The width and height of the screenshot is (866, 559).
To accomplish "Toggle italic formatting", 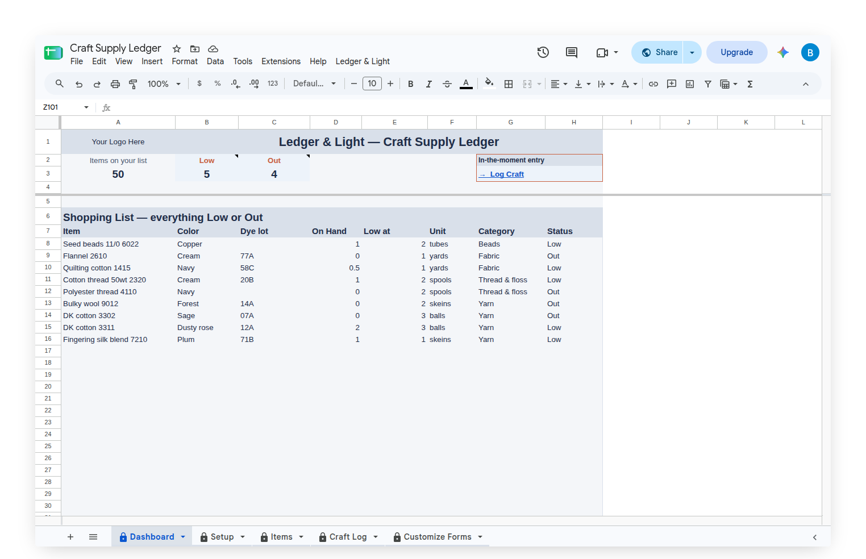I will (x=429, y=84).
